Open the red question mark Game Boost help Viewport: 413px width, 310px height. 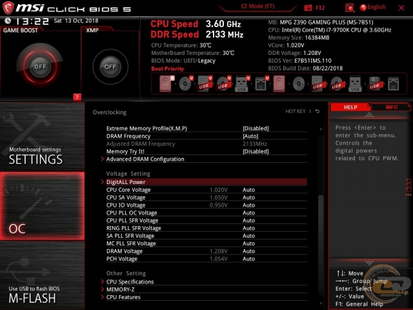click(77, 97)
